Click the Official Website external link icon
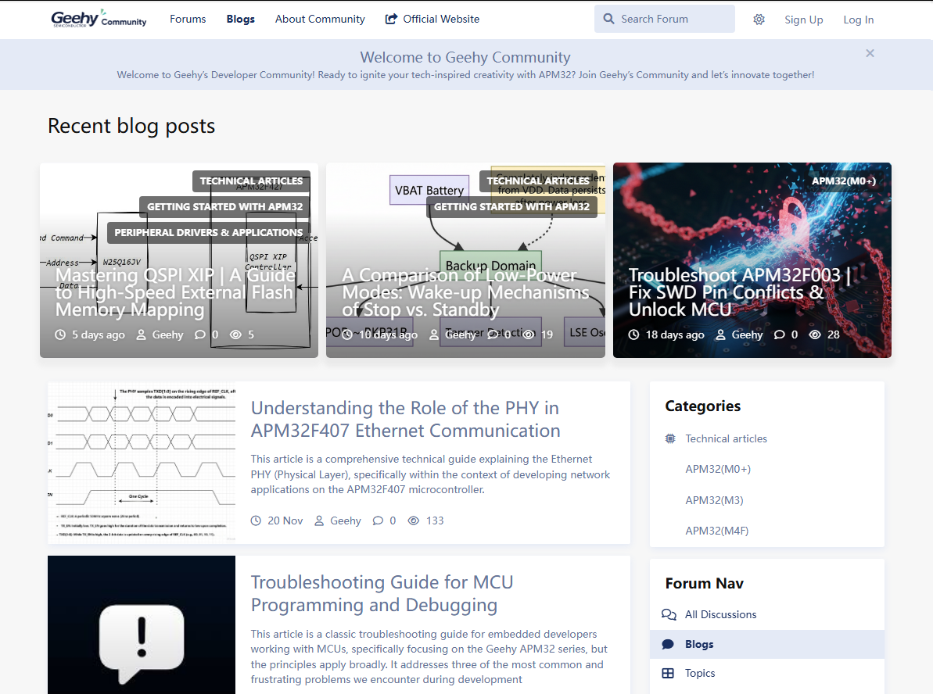Screen dimensions: 933x694 391,19
